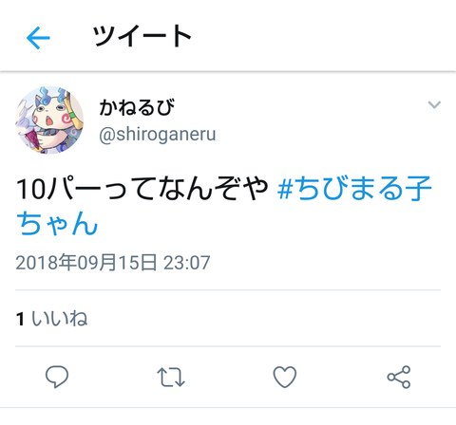The image size is (456, 425).
Task: Click the ツイート header title
Action: [x=142, y=36]
